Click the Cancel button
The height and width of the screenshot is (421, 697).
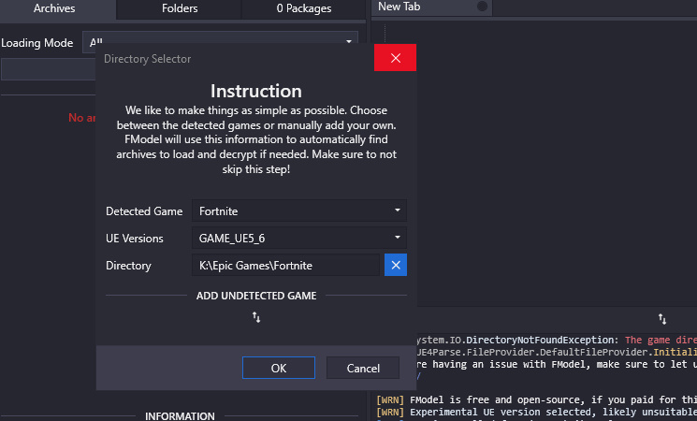(x=363, y=368)
